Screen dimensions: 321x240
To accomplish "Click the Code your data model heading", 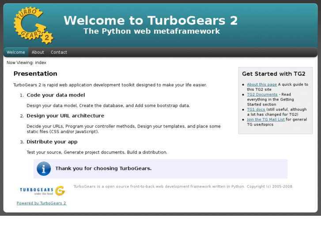I will tap(56, 95).
